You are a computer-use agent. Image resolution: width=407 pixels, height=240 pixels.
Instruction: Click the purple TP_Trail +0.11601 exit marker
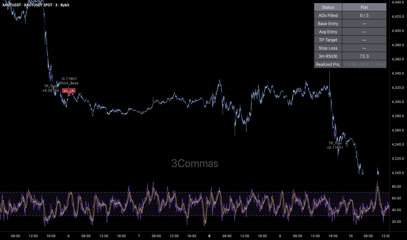tap(335, 135)
